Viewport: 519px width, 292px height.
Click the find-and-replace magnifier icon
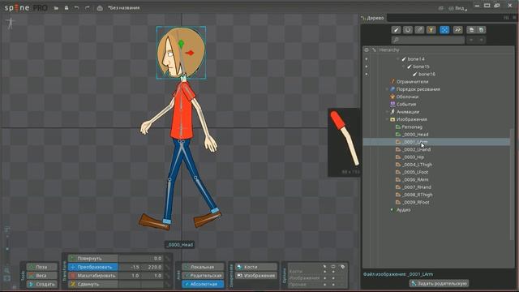pyautogui.click(x=457, y=30)
